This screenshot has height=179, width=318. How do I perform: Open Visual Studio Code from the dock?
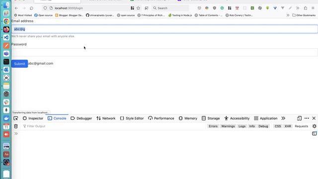click(x=6, y=38)
